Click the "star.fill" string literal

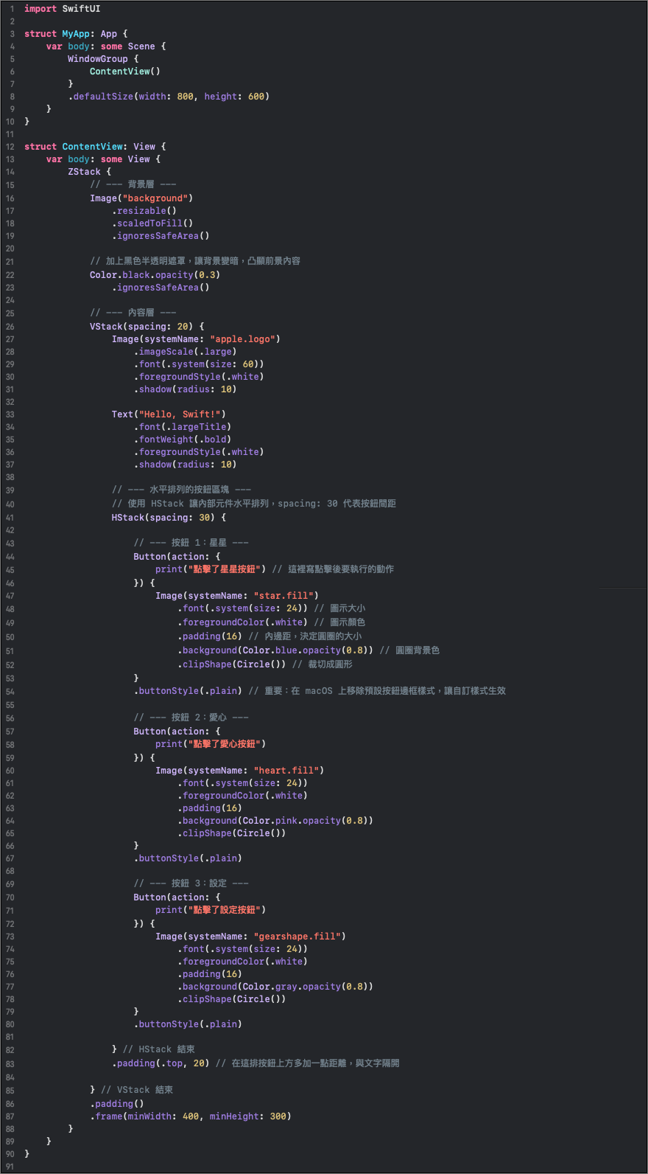pos(283,596)
